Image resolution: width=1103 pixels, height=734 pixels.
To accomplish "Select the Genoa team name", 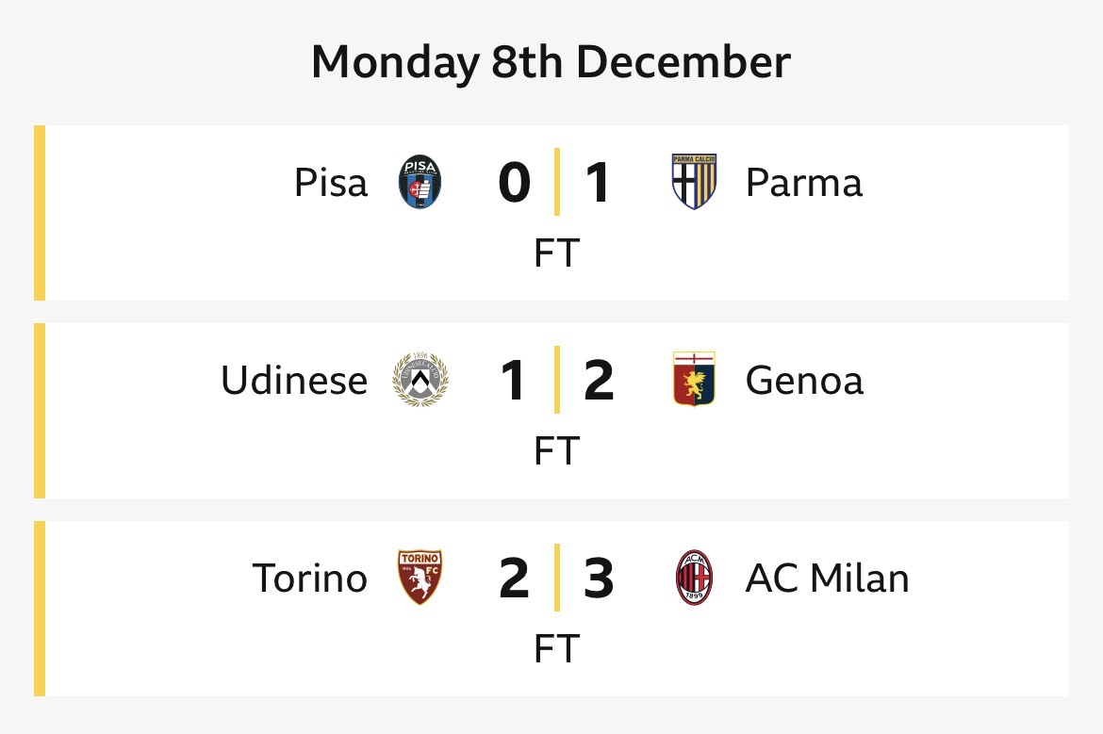I will click(x=803, y=380).
